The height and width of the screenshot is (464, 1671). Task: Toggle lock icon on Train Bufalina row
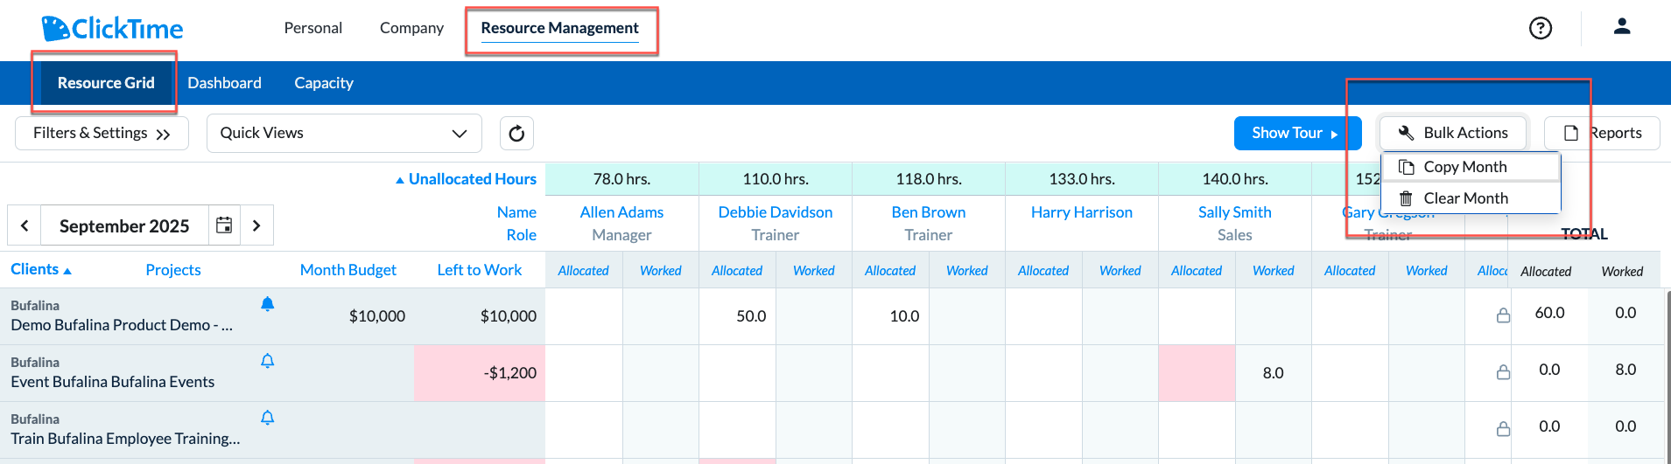(x=1503, y=429)
